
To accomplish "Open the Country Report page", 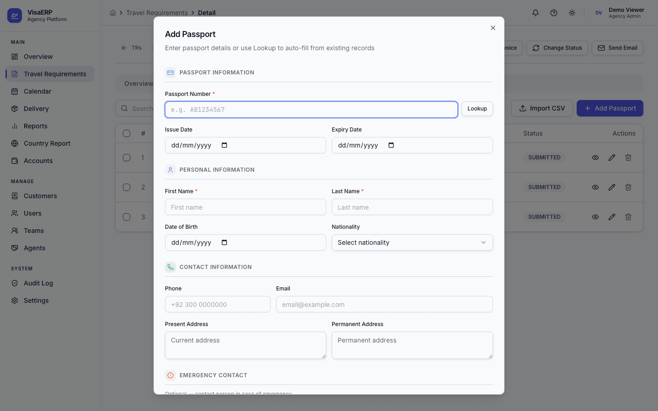I will point(47,143).
